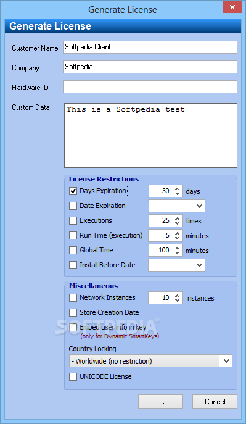Click the "only for Dynamic SmartKeys" note

point(120,336)
